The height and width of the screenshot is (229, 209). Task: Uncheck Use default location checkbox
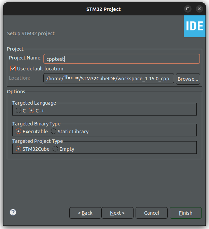pos(13,68)
